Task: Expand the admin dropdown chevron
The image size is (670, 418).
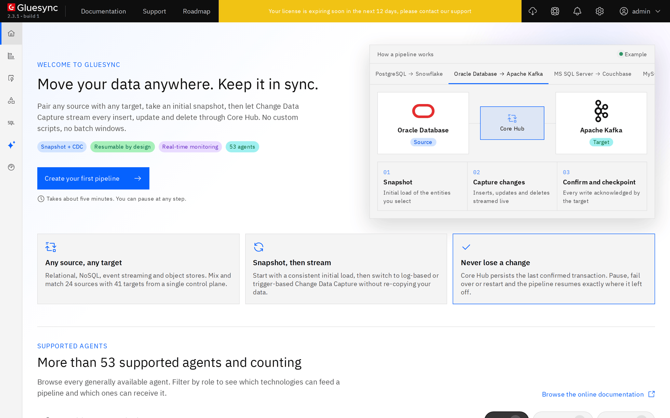Action: (x=658, y=11)
